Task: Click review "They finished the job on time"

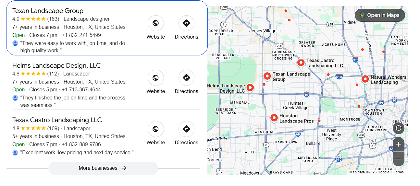Action: click(x=73, y=101)
